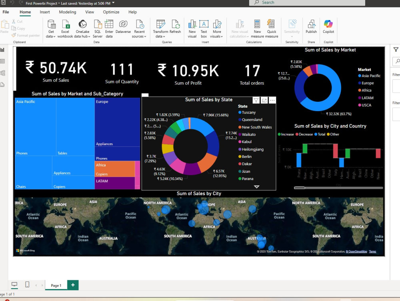Click the Enter data icon
This screenshot has height=301, width=400.
pos(109,24)
